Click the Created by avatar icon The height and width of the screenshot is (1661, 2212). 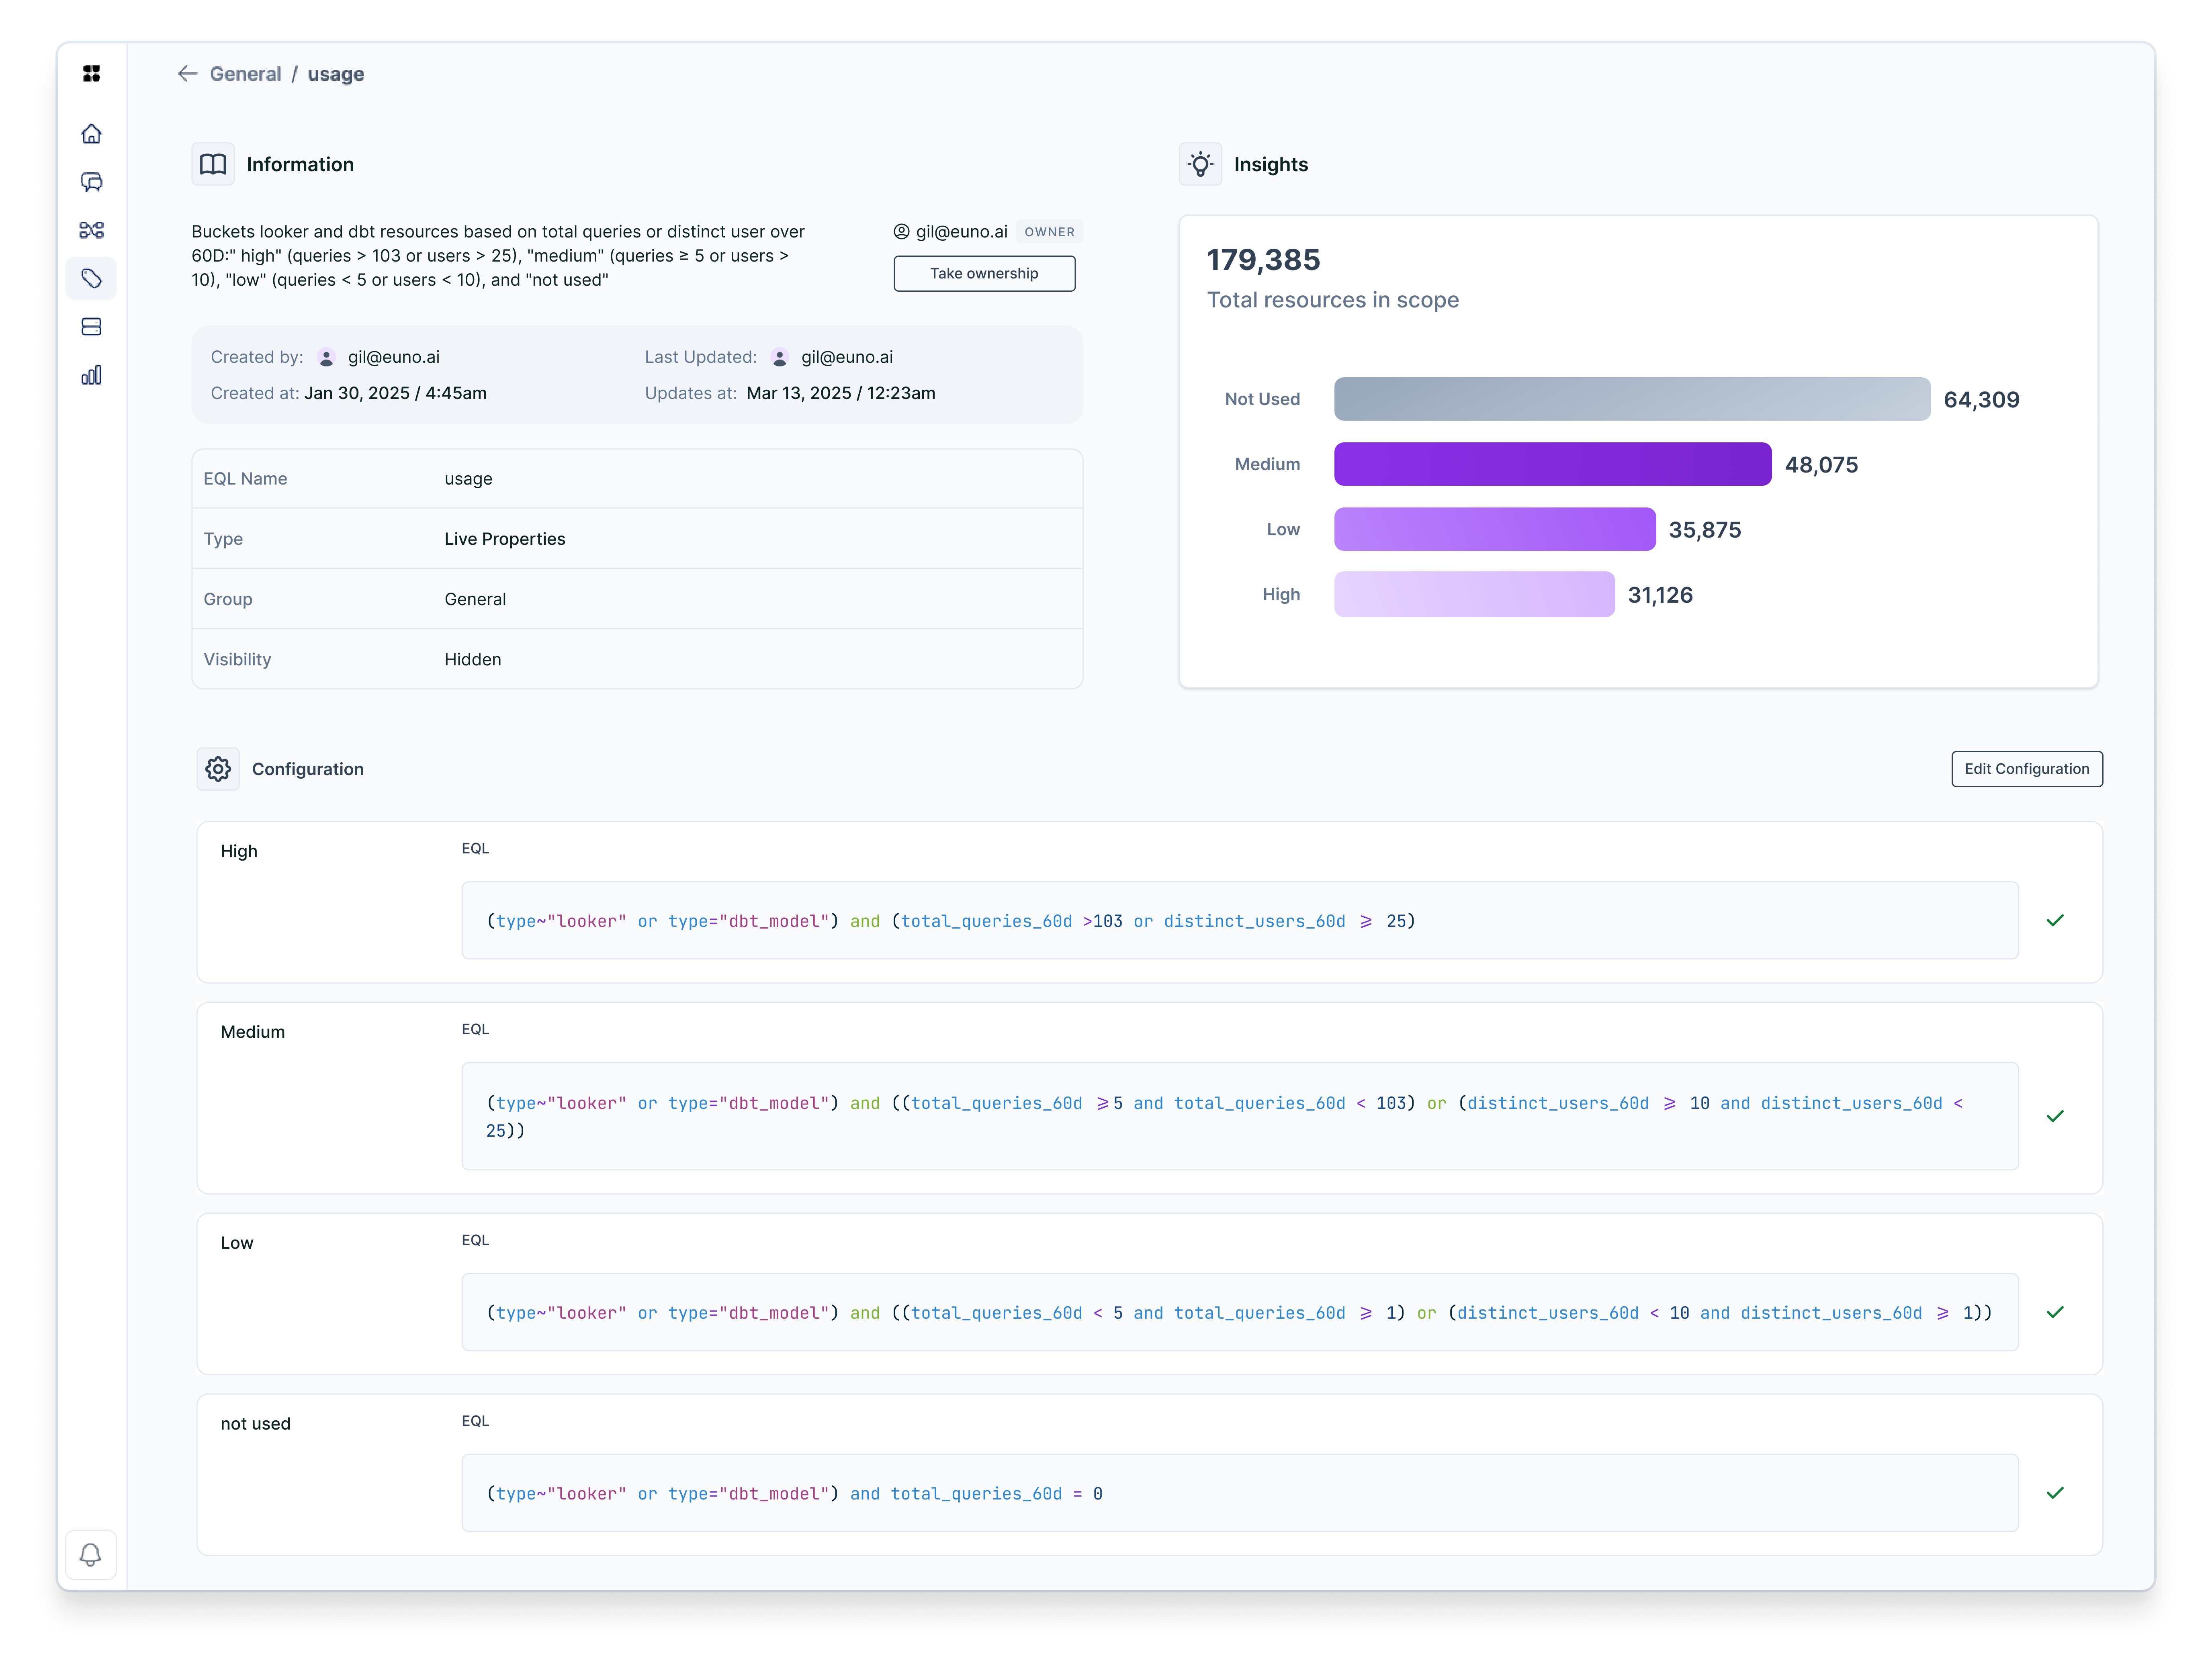326,358
